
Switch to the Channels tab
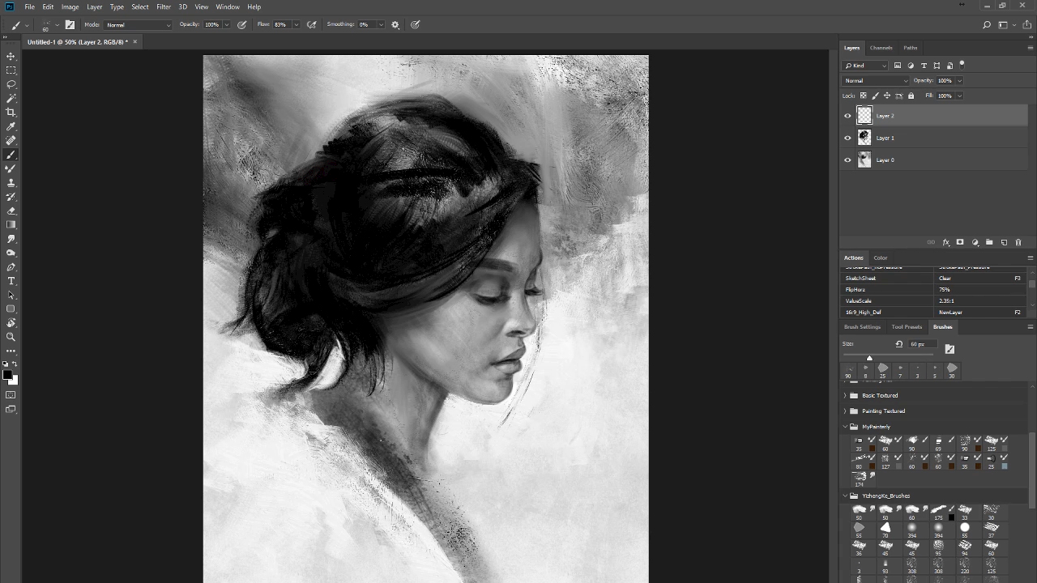(x=881, y=48)
